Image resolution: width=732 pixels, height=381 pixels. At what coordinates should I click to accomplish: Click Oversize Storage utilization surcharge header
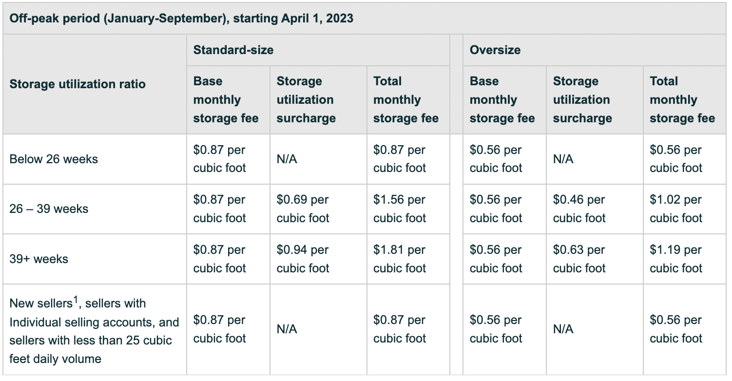(582, 100)
